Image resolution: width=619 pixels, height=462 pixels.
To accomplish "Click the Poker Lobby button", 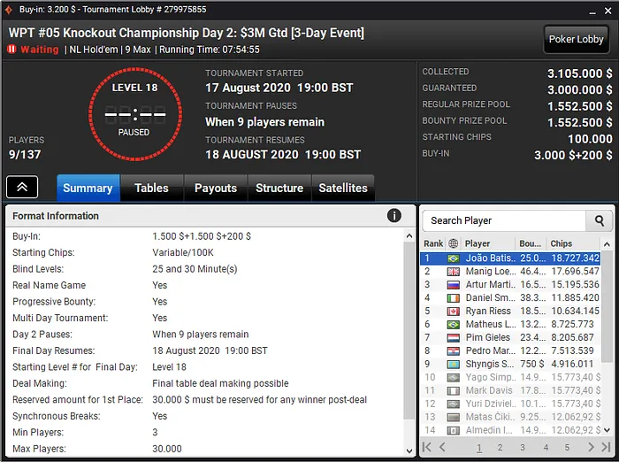I will tap(577, 40).
